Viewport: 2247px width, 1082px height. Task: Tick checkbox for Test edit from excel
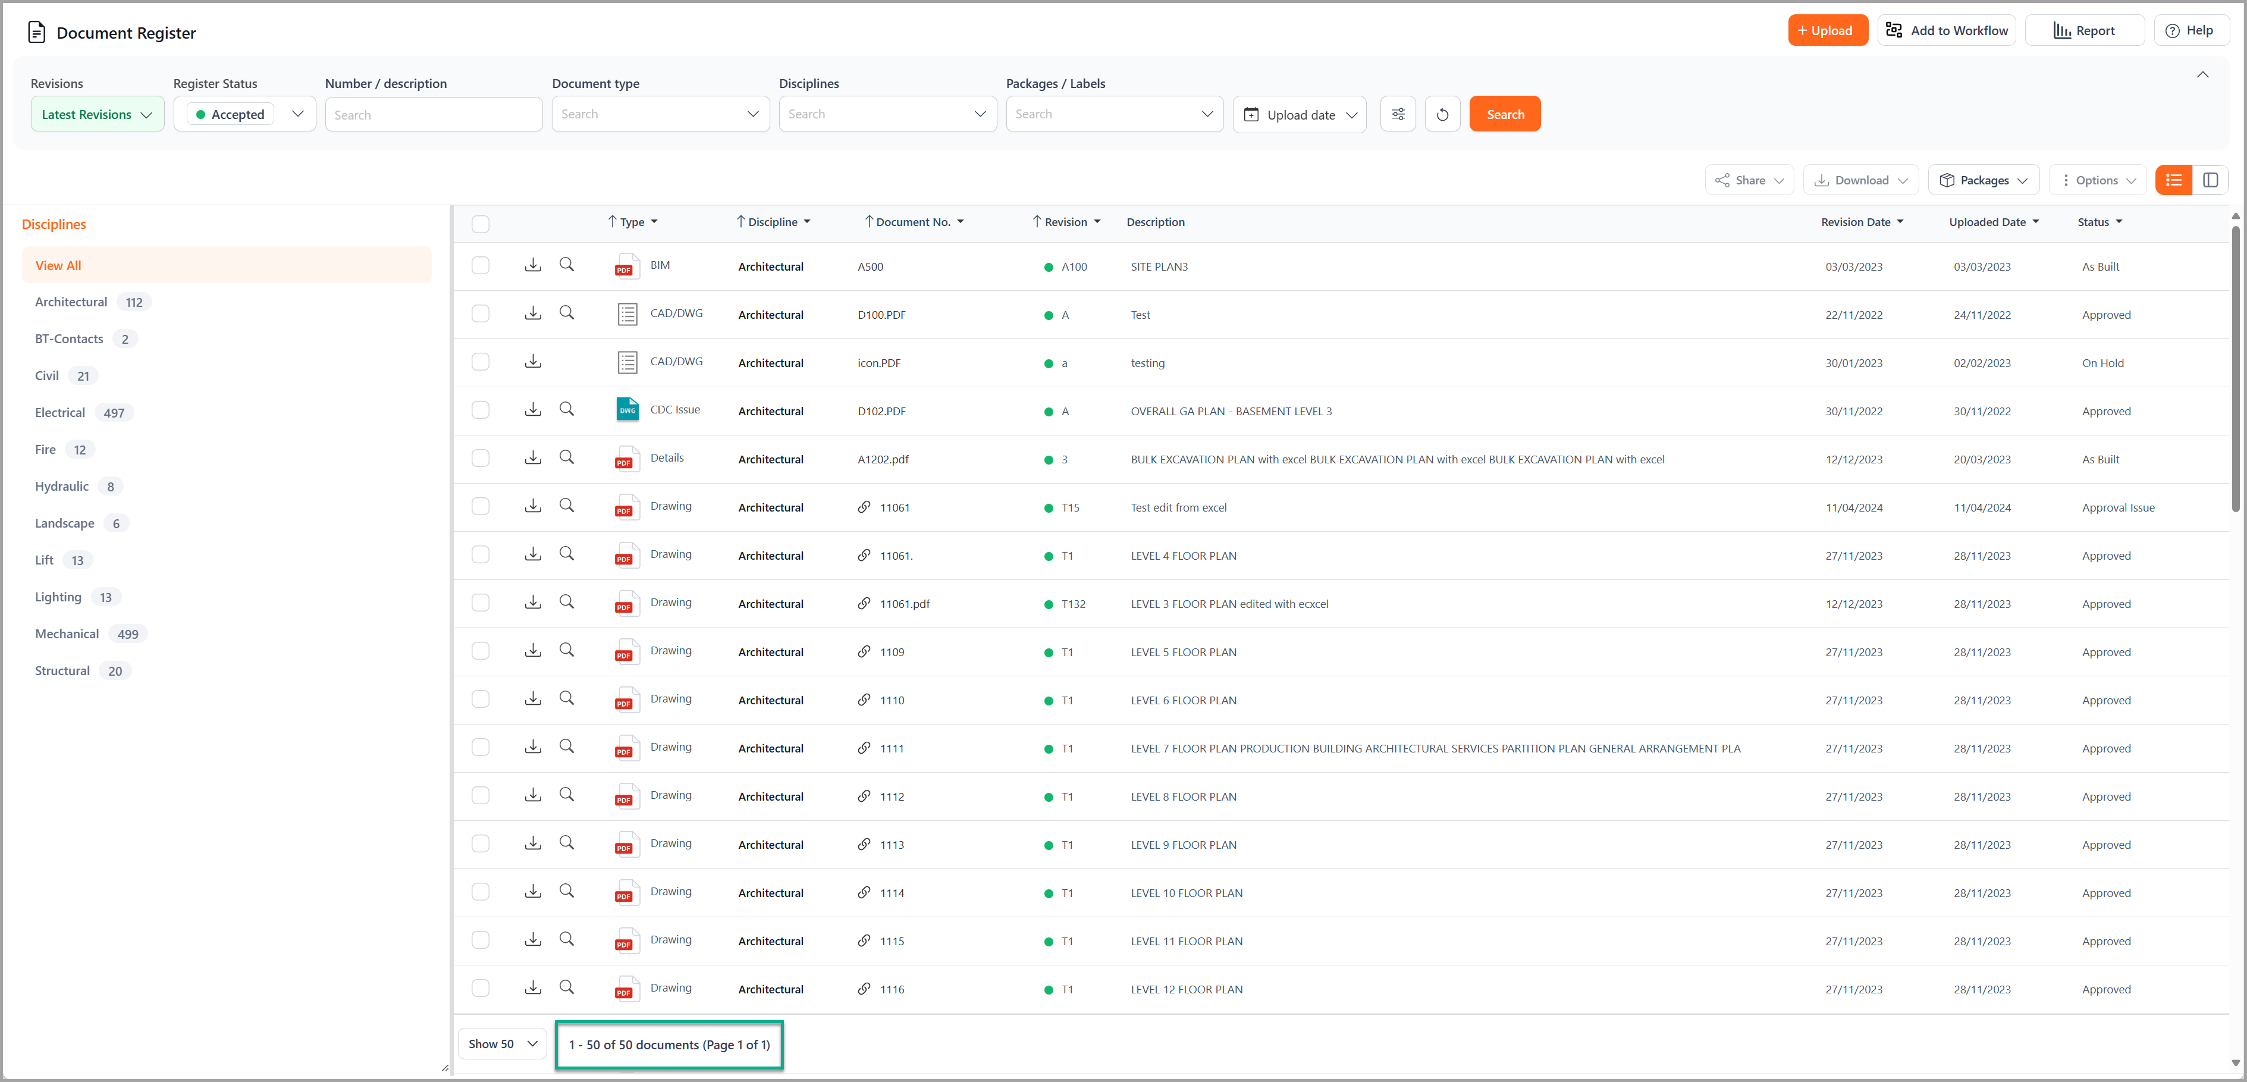point(481,506)
